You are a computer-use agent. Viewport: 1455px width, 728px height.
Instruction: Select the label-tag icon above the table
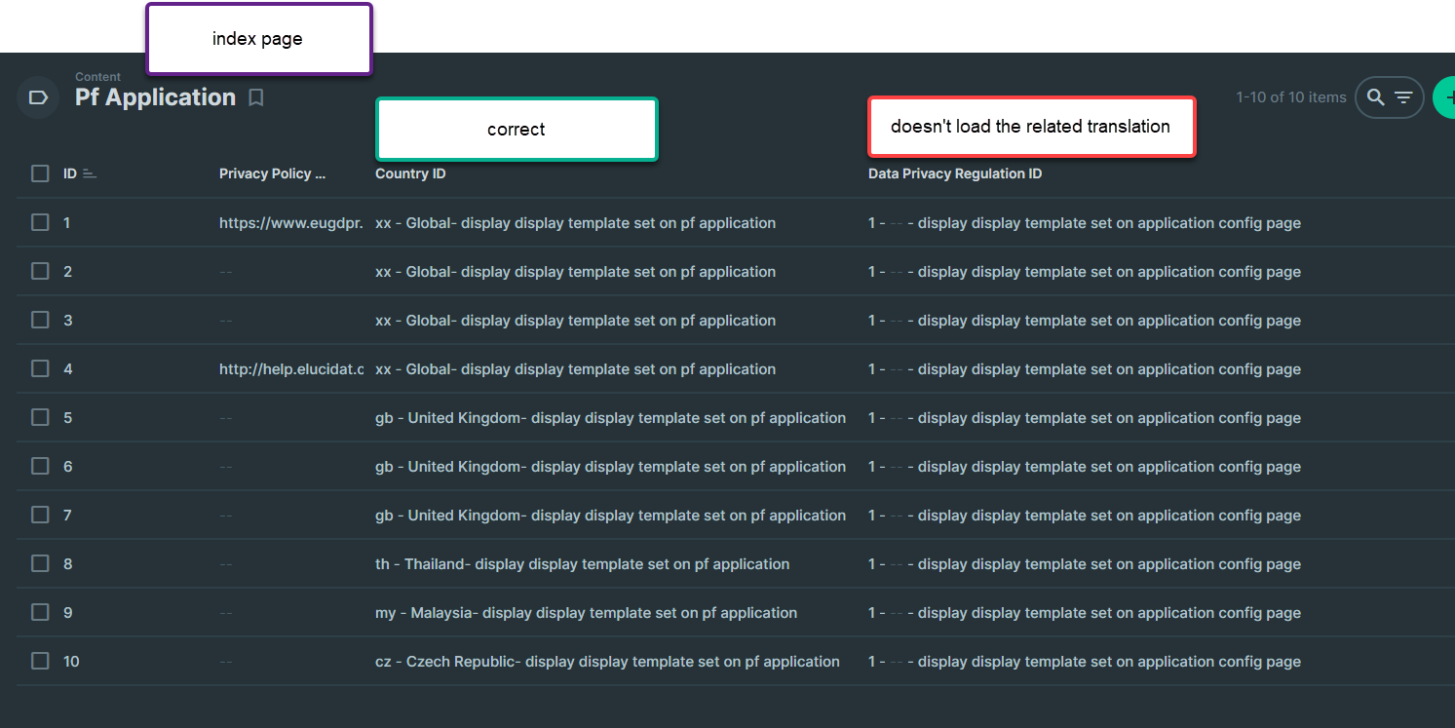click(37, 96)
